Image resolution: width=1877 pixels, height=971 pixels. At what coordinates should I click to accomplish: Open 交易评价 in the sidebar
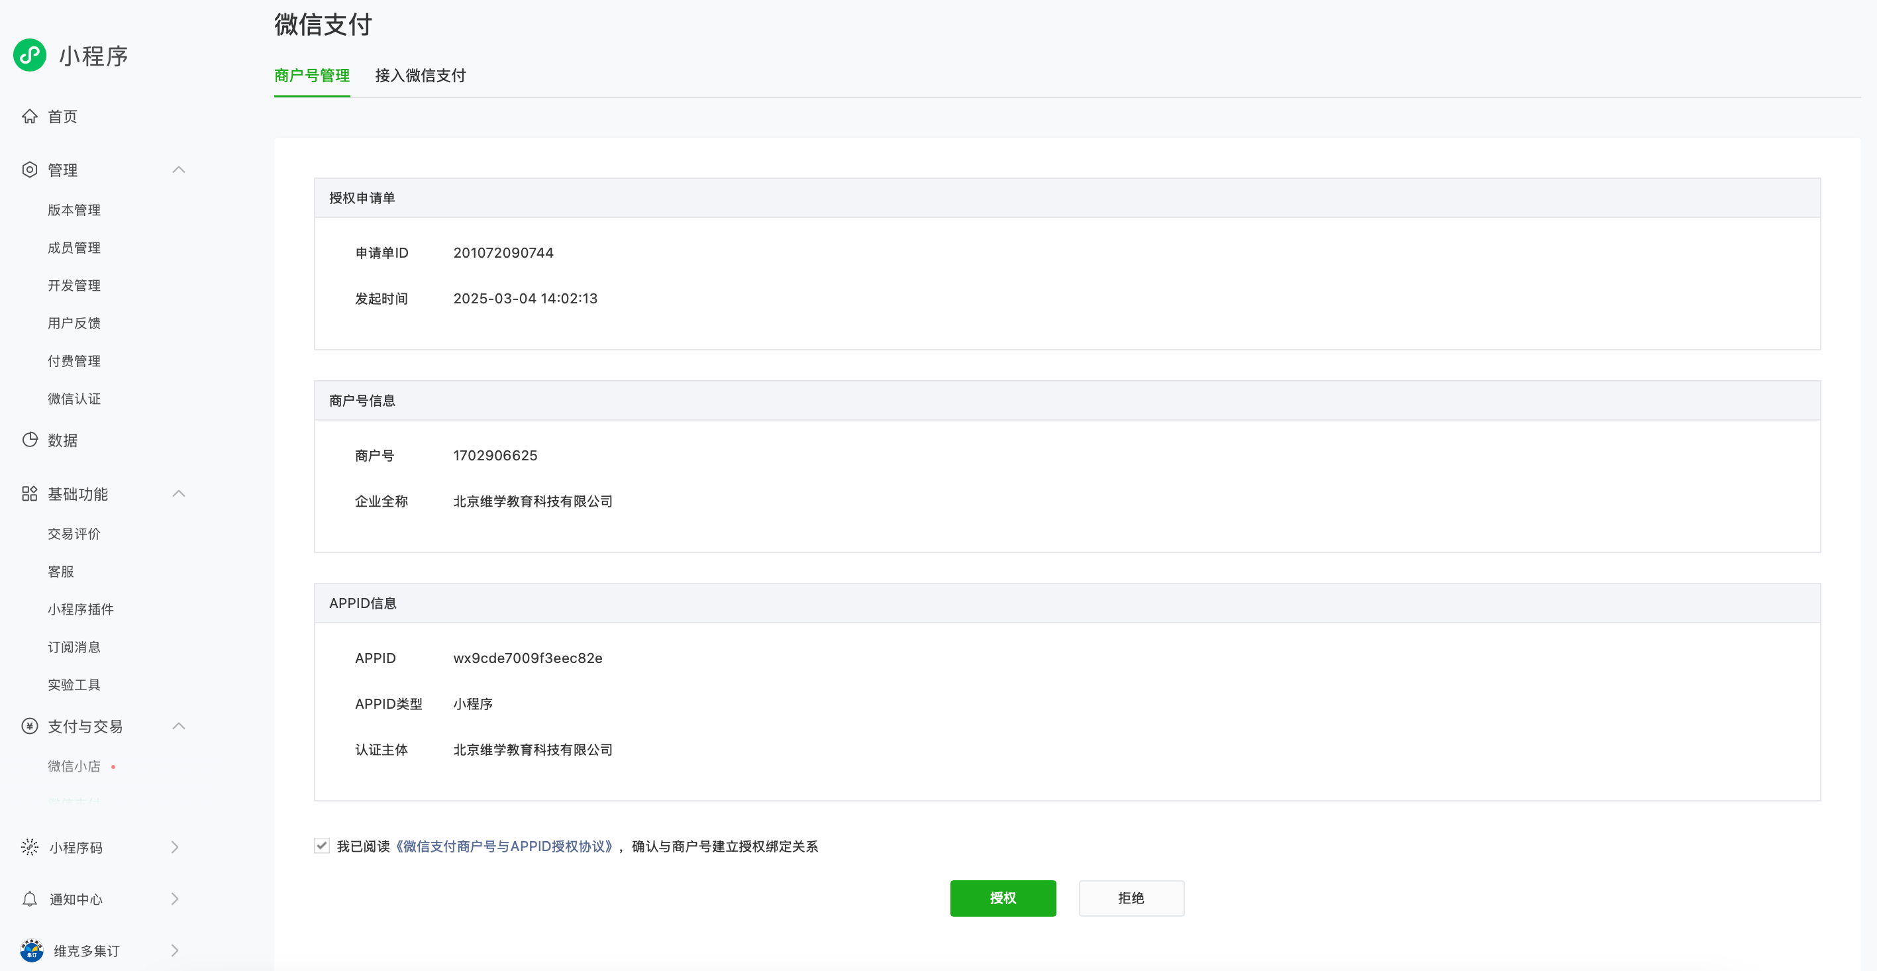click(74, 534)
